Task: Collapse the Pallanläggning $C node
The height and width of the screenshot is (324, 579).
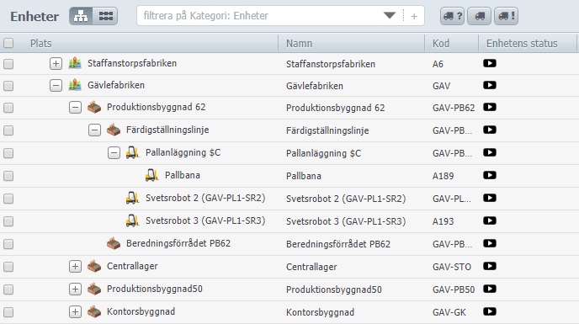Action: click(114, 152)
